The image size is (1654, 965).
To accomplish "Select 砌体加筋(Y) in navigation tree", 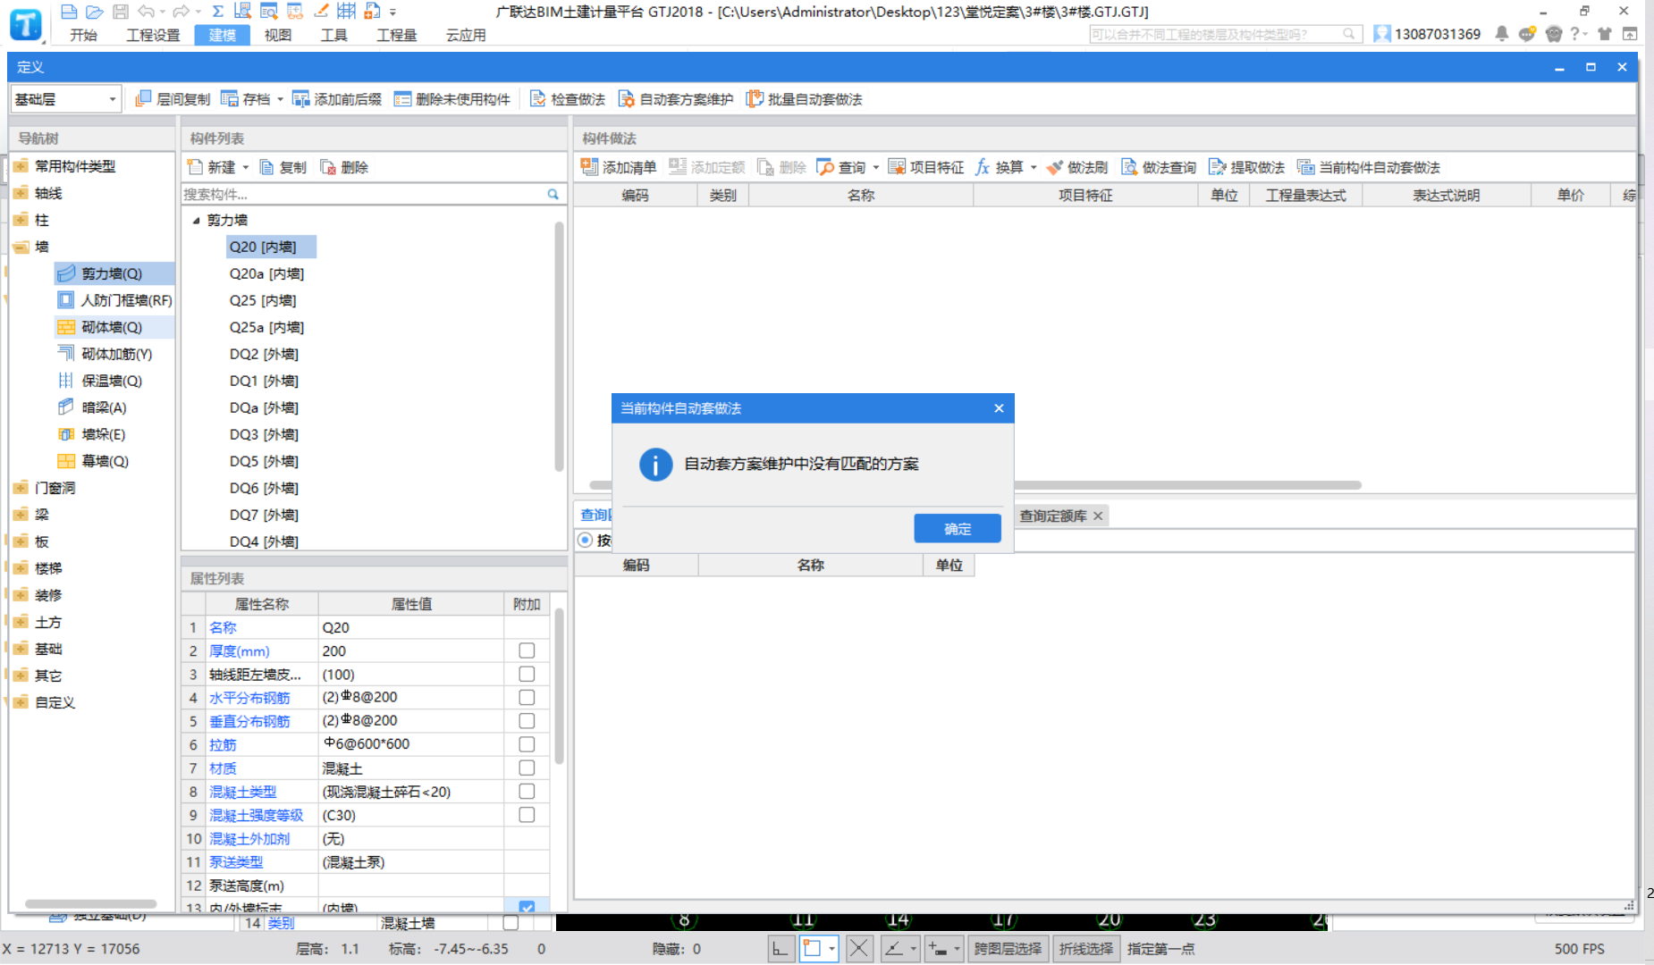I will [x=105, y=354].
